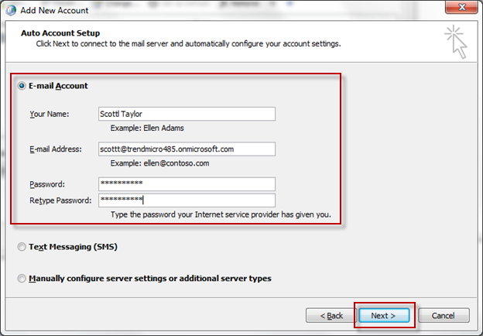Click the Add New Account title bar text
Viewport: 483px width, 336px height.
tap(55, 10)
